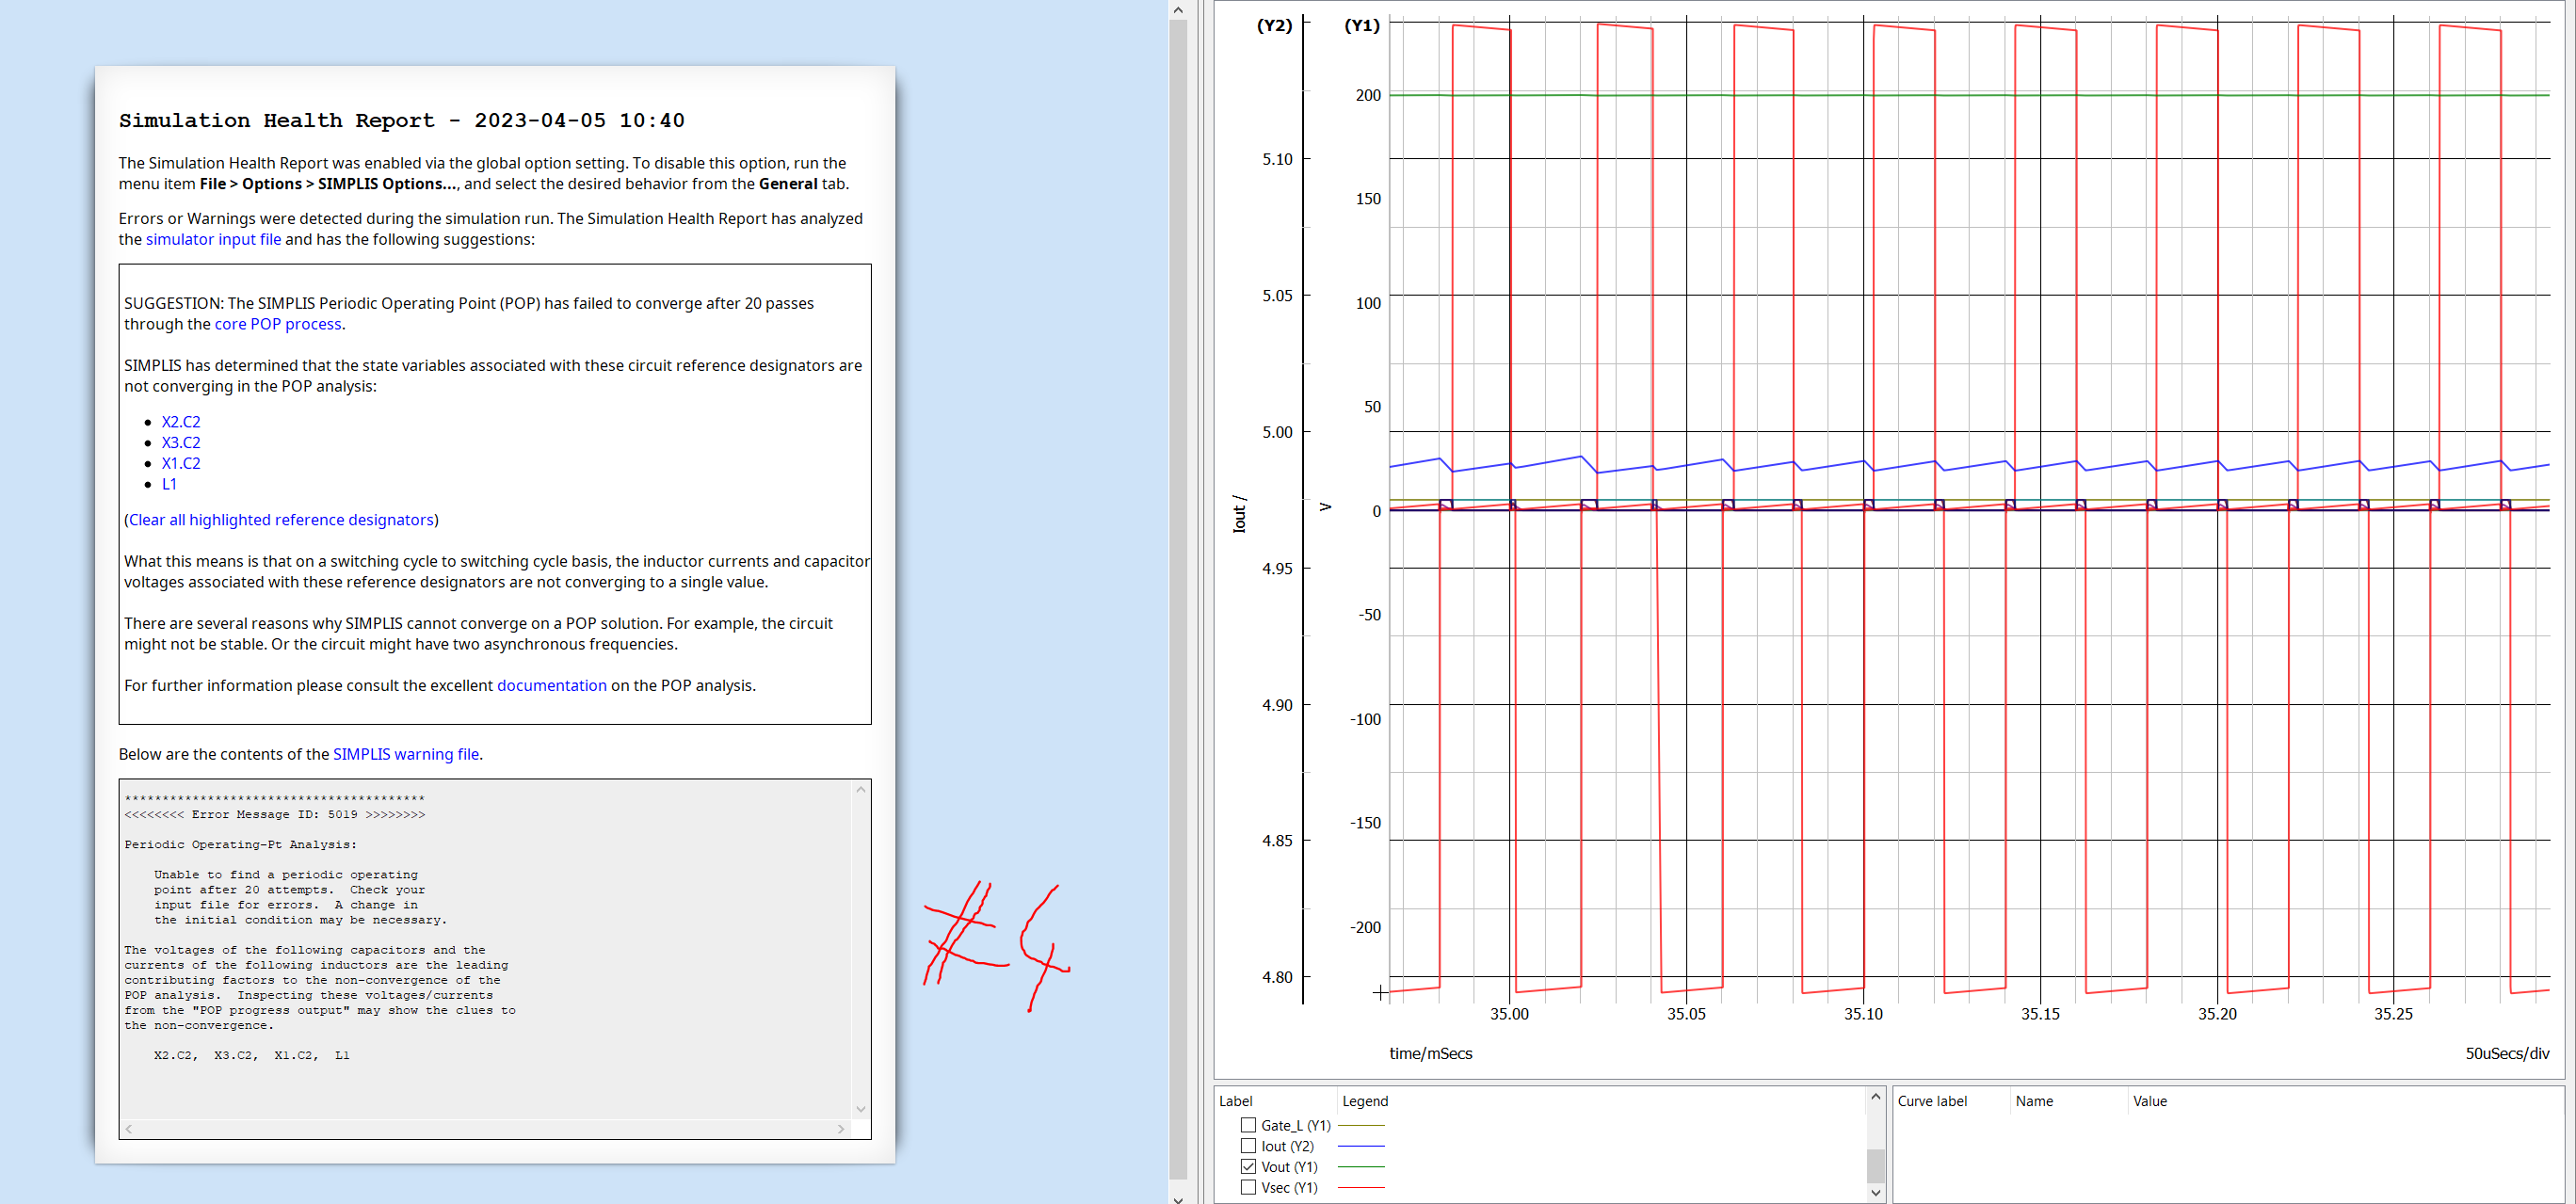Highlight reference designator X3.C2
The image size is (2576, 1204).
pos(181,442)
